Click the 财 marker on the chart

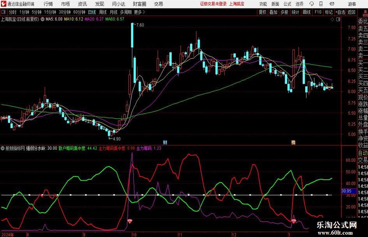point(165,142)
